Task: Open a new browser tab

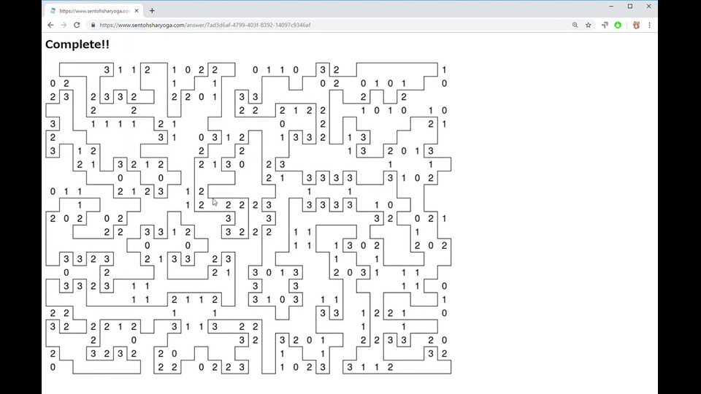Action: tap(152, 11)
